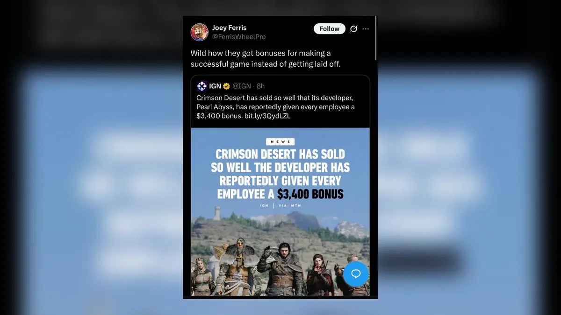
Task: Click the 'Wild how they got bonuses' post text
Action: pos(266,59)
